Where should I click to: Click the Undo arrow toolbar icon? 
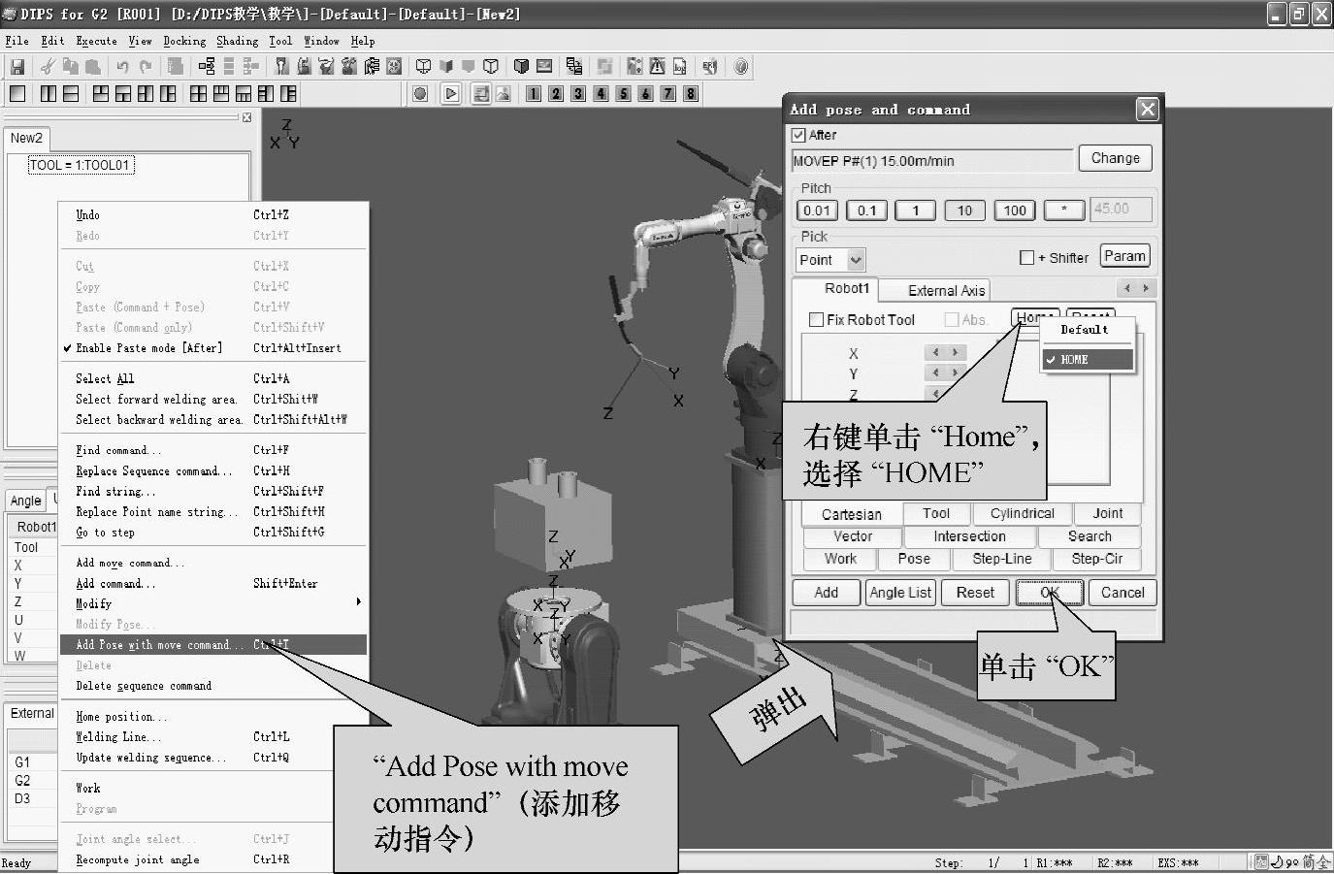122,67
